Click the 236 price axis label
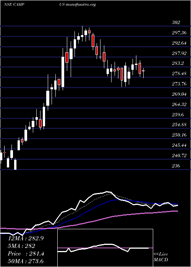191x267 pixels. 176,166
